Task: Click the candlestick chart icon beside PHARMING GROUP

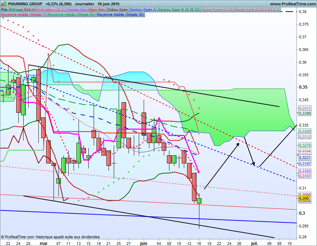Action: tap(4, 4)
